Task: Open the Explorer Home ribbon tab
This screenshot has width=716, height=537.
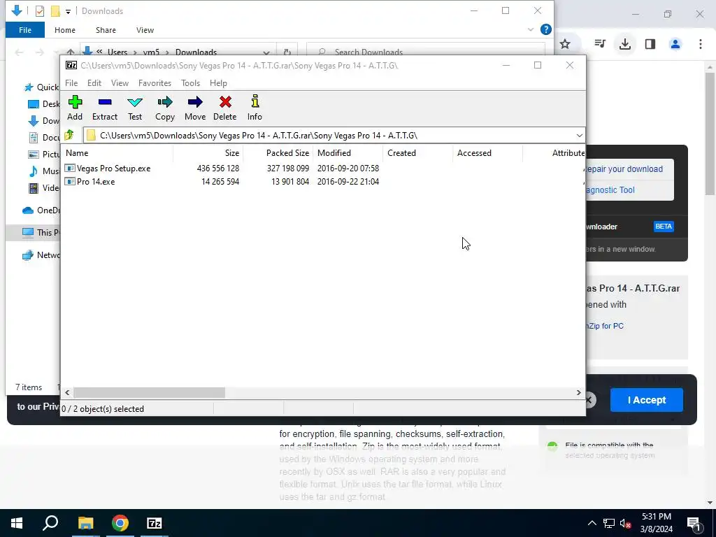Action: pyautogui.click(x=65, y=30)
